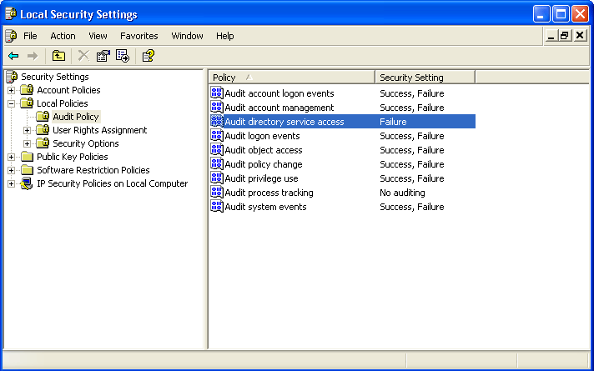Select the Audit logon events policy
Screen dimensions: 594x371
pos(262,136)
